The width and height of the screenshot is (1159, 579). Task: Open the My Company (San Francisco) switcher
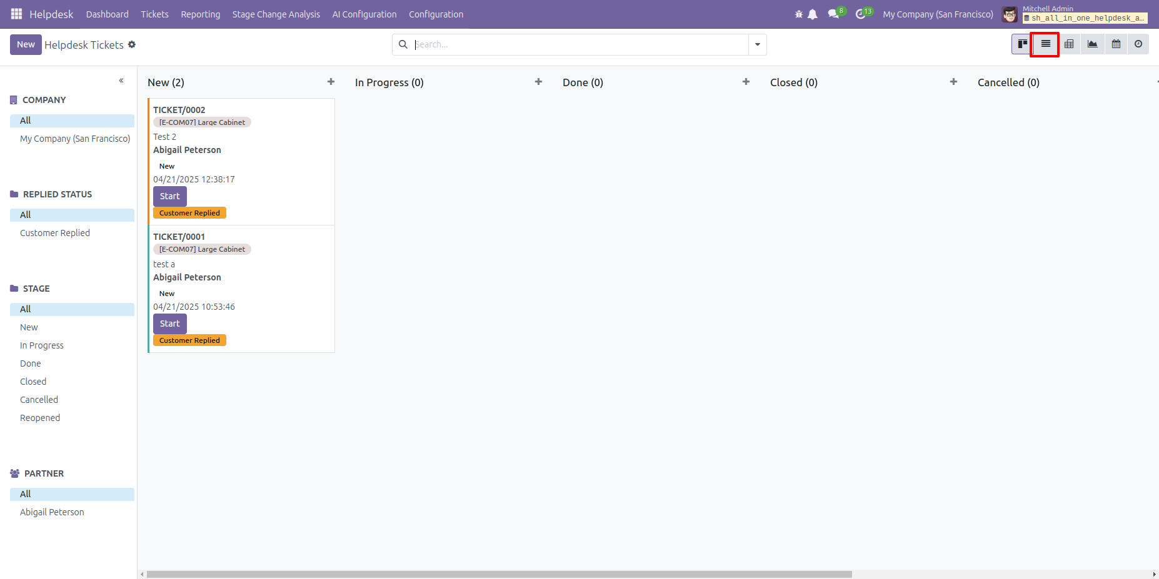point(938,14)
